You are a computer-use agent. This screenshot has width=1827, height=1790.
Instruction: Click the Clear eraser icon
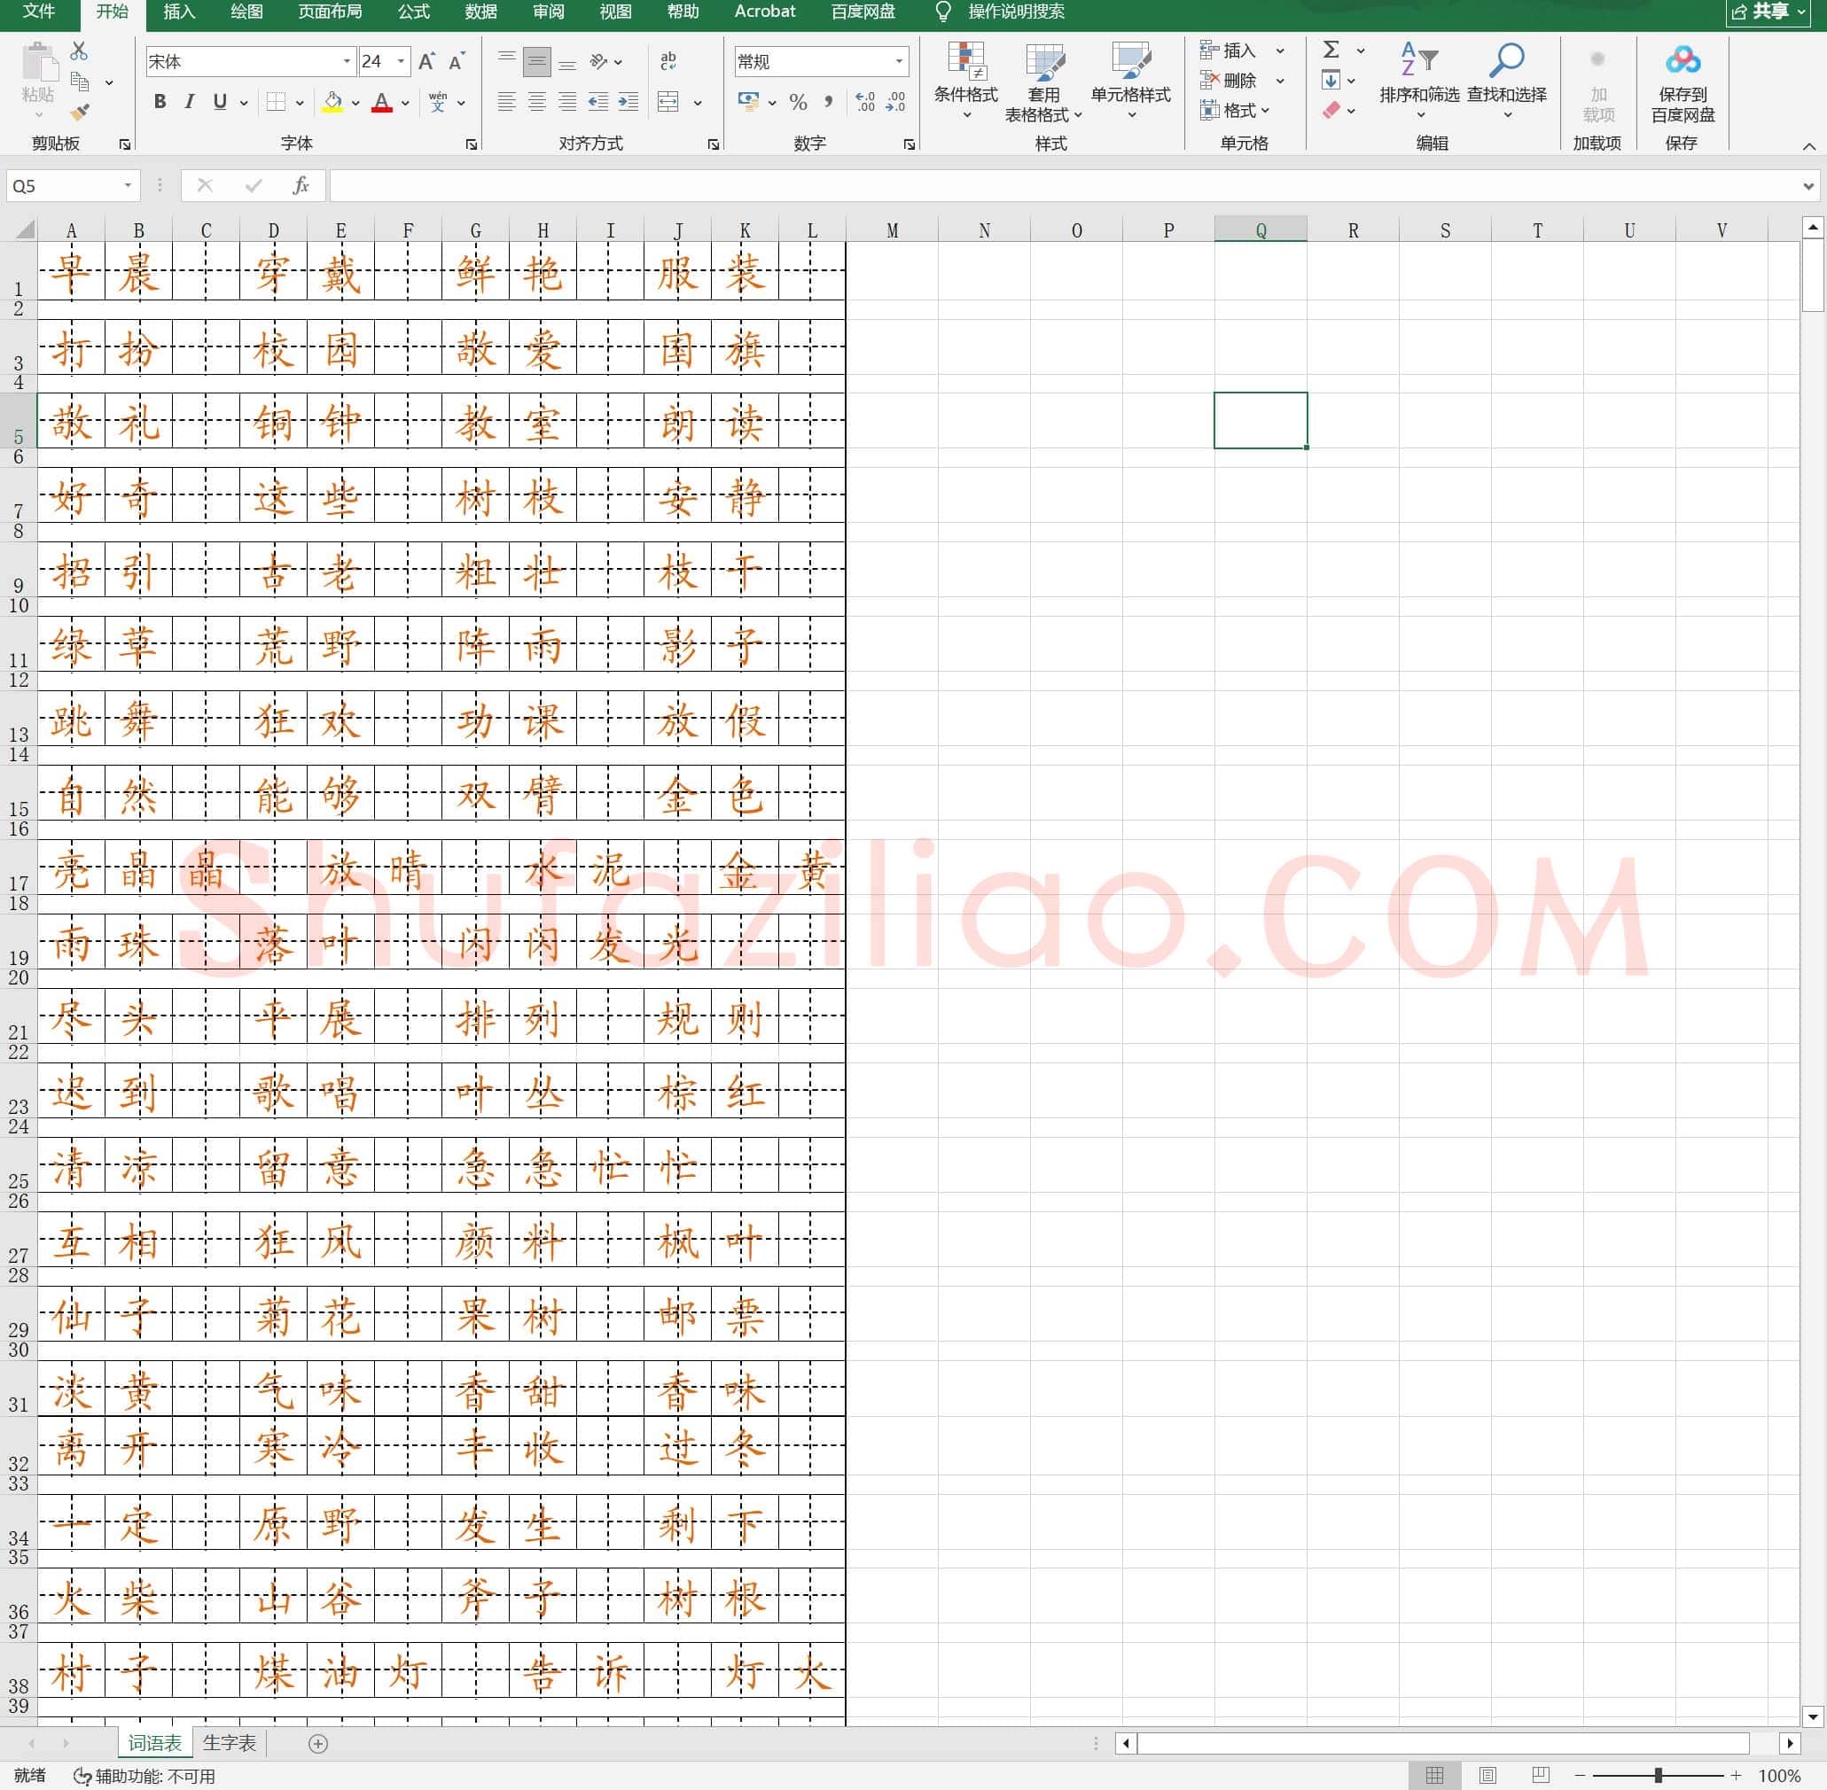[x=1331, y=110]
